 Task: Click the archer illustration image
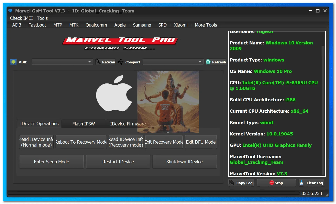(168, 102)
